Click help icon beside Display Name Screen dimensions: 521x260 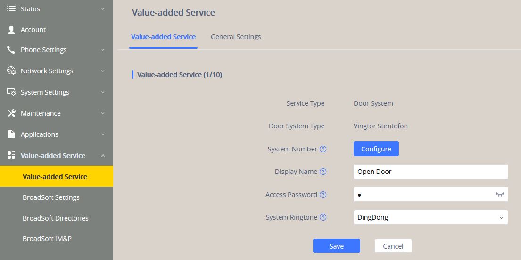point(323,172)
